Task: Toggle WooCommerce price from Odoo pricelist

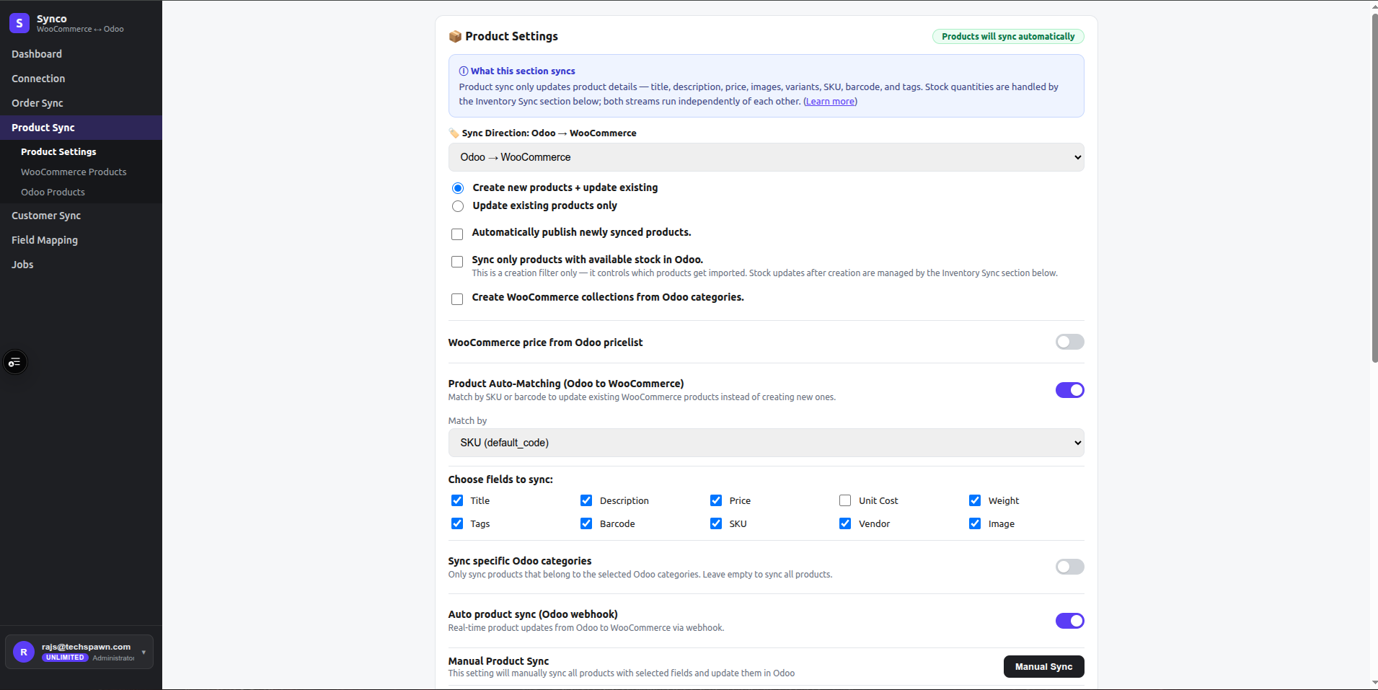Action: [x=1069, y=342]
